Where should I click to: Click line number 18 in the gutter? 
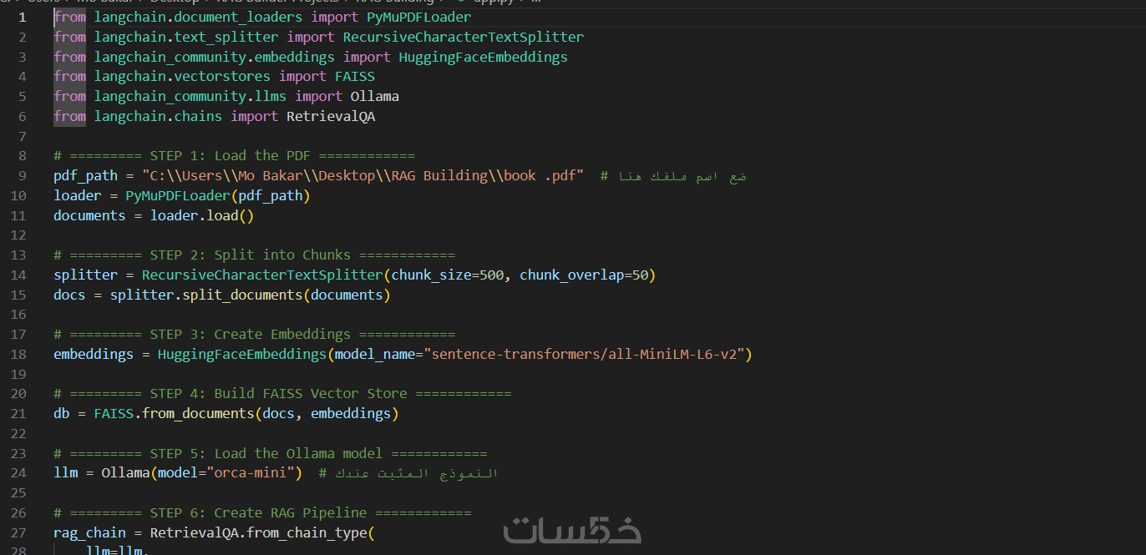(x=18, y=354)
